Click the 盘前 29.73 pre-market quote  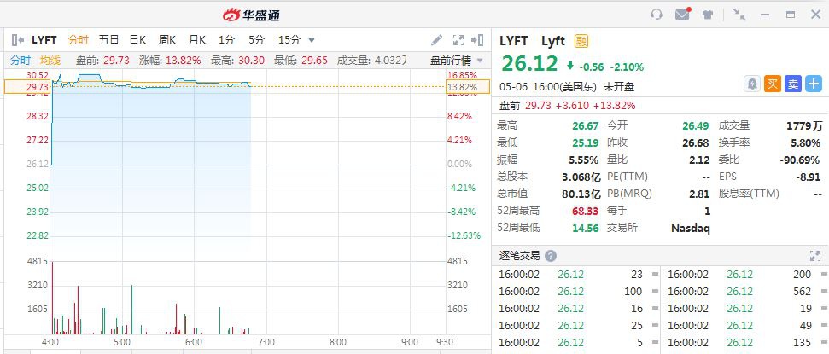click(x=567, y=106)
